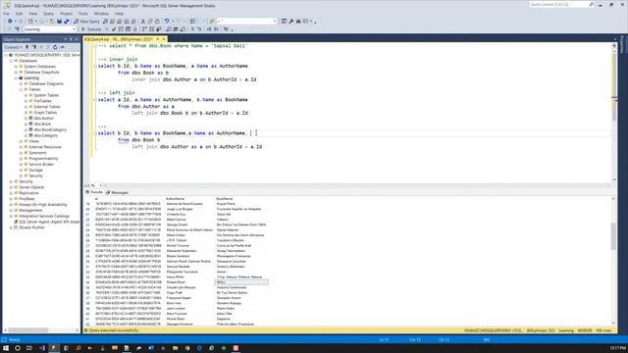Open the Window menu
This screenshot has height=353, width=628.
[x=101, y=14]
